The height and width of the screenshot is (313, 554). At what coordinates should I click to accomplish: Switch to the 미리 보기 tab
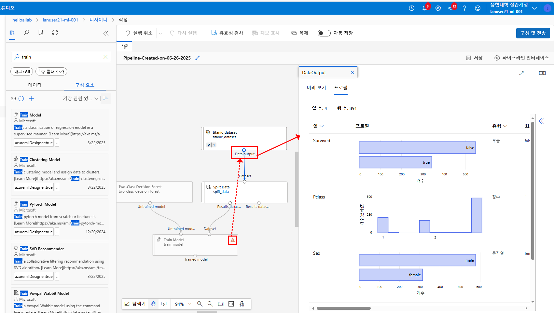tap(316, 88)
